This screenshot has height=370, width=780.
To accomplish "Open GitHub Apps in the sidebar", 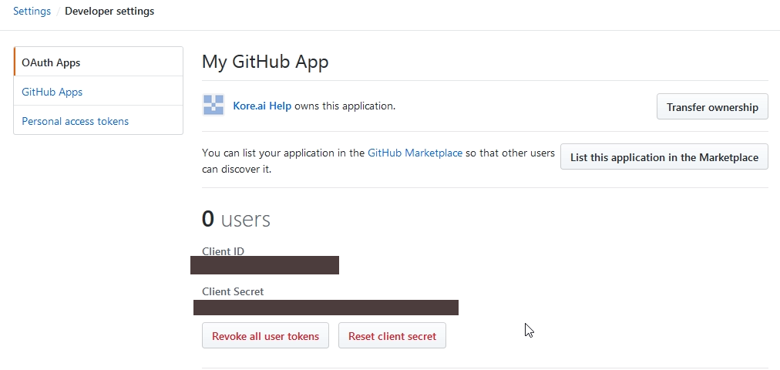I will 99,92.
